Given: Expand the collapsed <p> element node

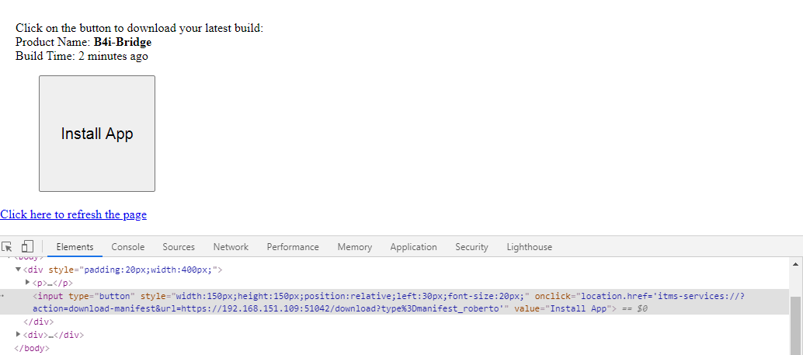Looking at the screenshot, I should point(28,282).
